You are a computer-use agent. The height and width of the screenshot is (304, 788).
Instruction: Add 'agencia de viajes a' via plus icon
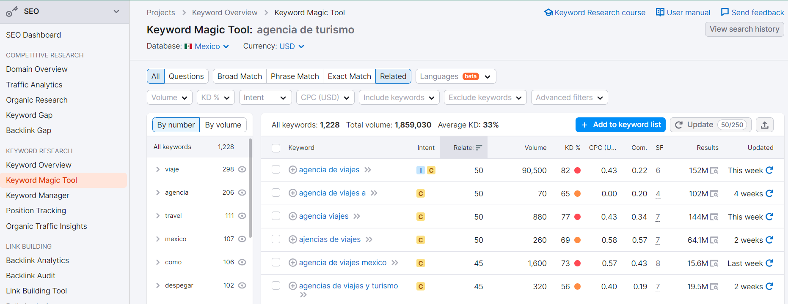(292, 193)
